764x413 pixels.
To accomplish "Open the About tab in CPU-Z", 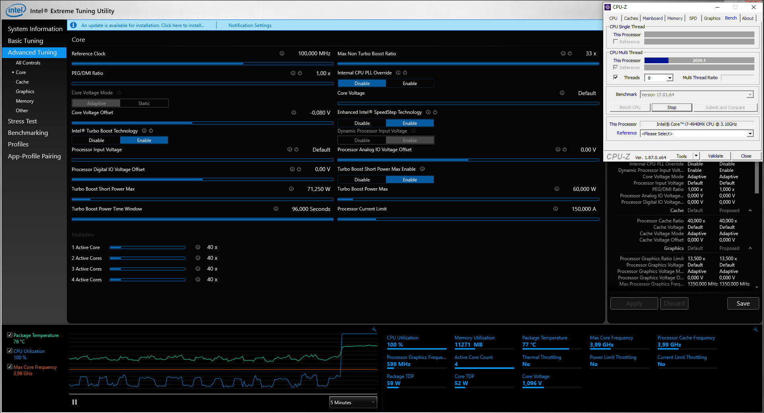I will 748,18.
